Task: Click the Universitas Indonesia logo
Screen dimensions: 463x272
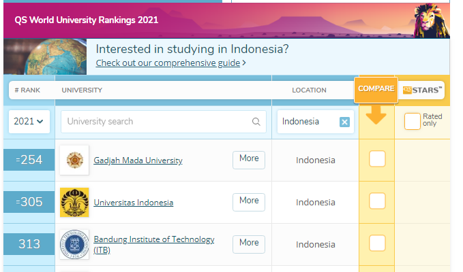Action: [x=74, y=202]
